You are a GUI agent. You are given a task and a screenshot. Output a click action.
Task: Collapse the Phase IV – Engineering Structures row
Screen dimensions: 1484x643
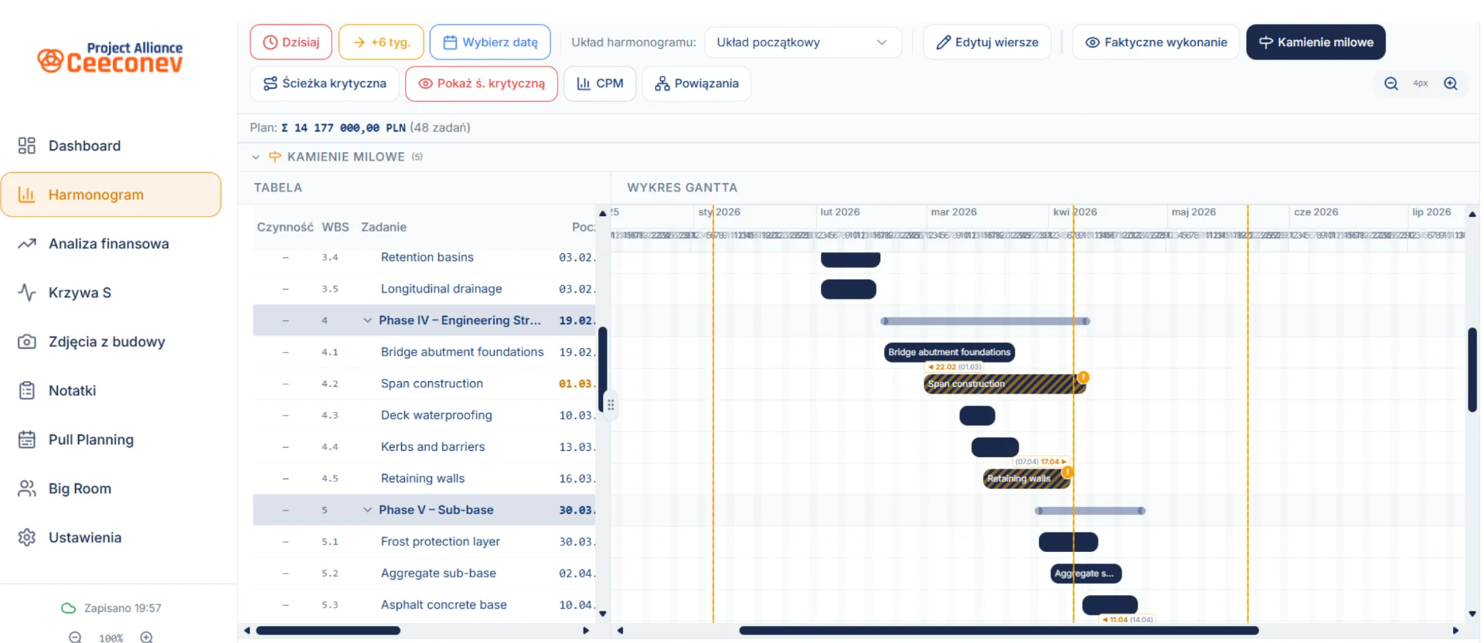368,320
